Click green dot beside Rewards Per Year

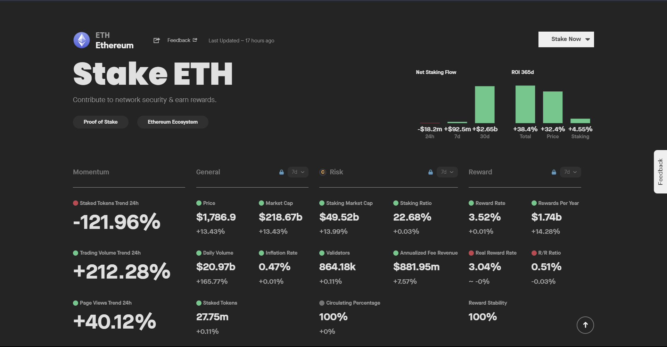point(534,203)
